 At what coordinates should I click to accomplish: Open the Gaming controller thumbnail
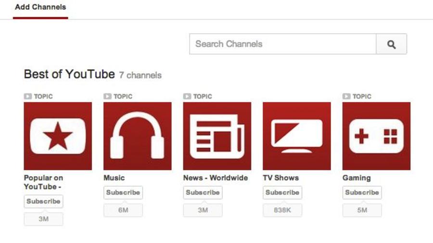coord(376,136)
